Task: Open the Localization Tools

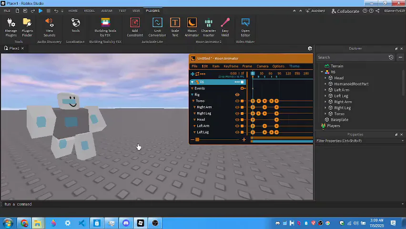Action: 76,25
